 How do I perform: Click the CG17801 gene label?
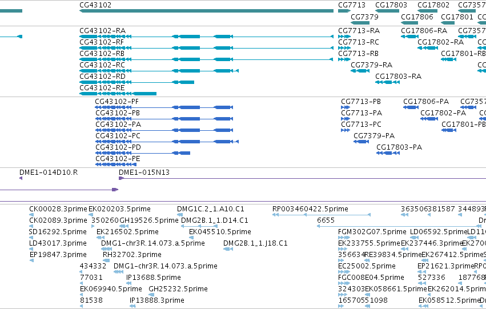point(457,17)
